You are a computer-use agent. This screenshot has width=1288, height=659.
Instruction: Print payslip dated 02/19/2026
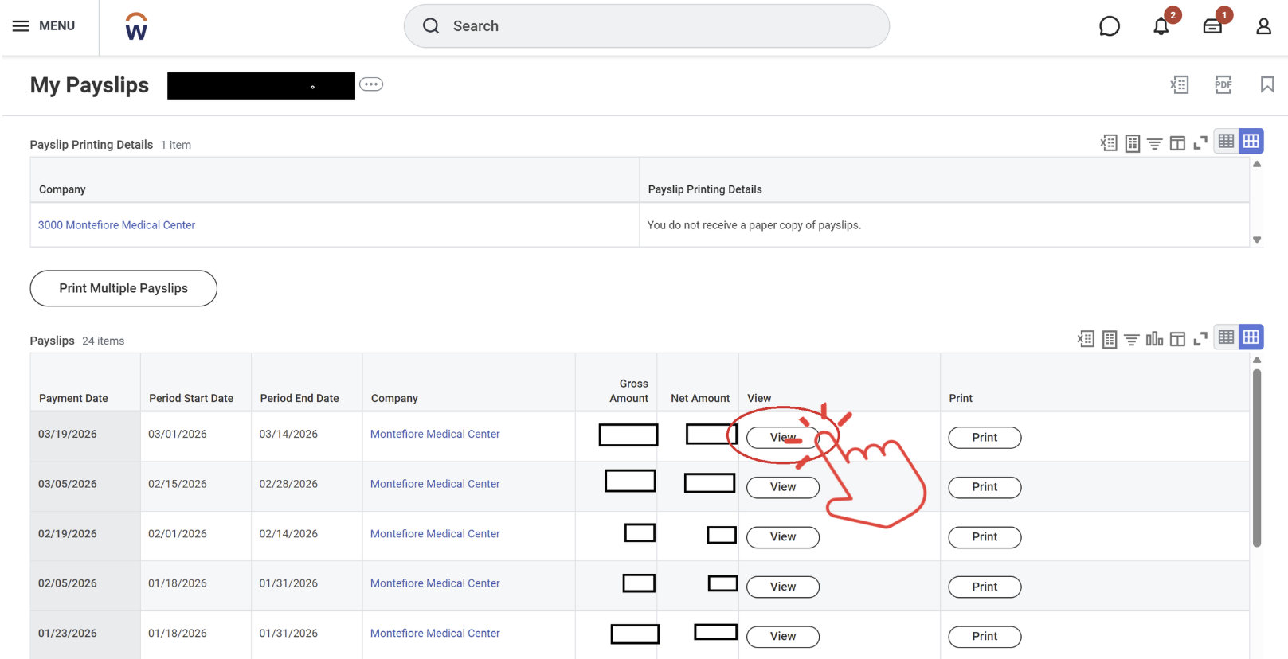tap(985, 537)
